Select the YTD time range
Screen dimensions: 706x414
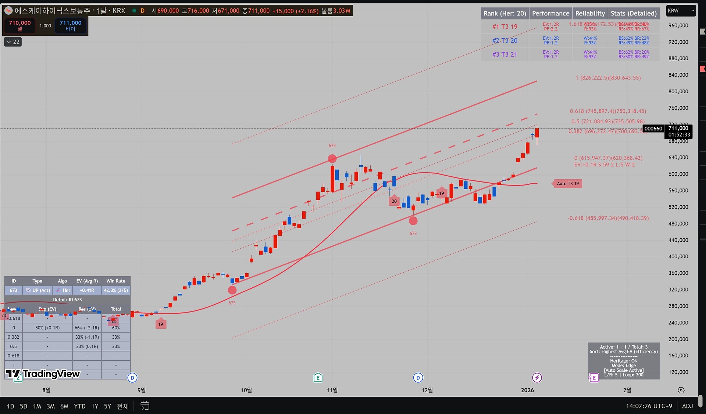[x=79, y=406]
